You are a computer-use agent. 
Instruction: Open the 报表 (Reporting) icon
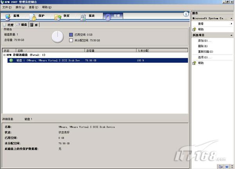tap(83, 17)
